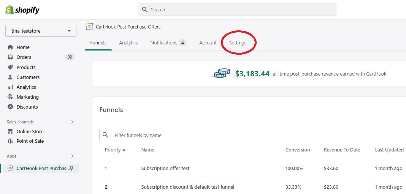Click the magnifier icon in funnel filter
The image size is (406, 194).
tap(105, 135)
